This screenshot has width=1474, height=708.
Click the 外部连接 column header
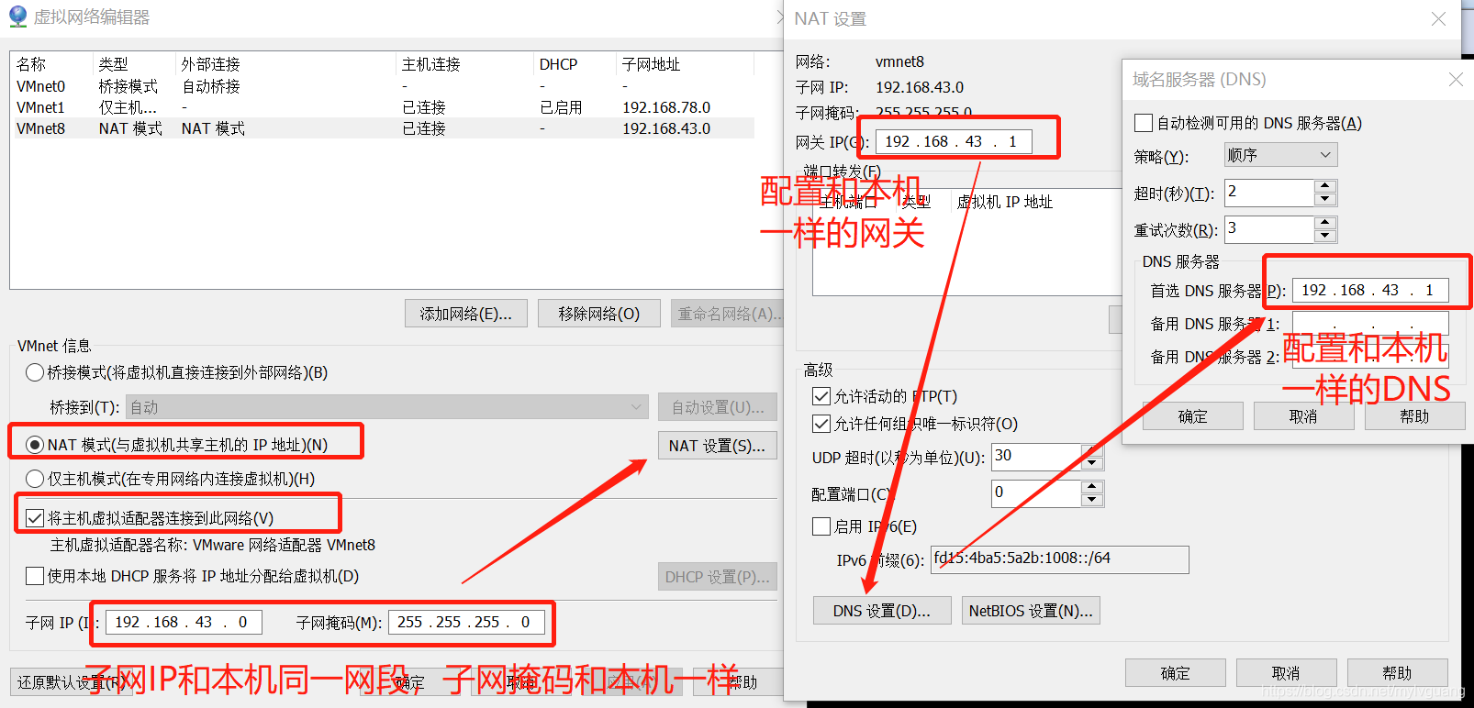click(286, 64)
